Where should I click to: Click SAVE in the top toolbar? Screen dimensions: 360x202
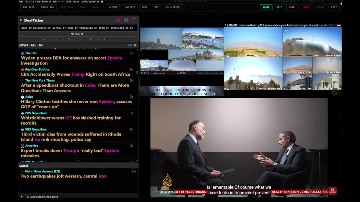[x=279, y=7]
